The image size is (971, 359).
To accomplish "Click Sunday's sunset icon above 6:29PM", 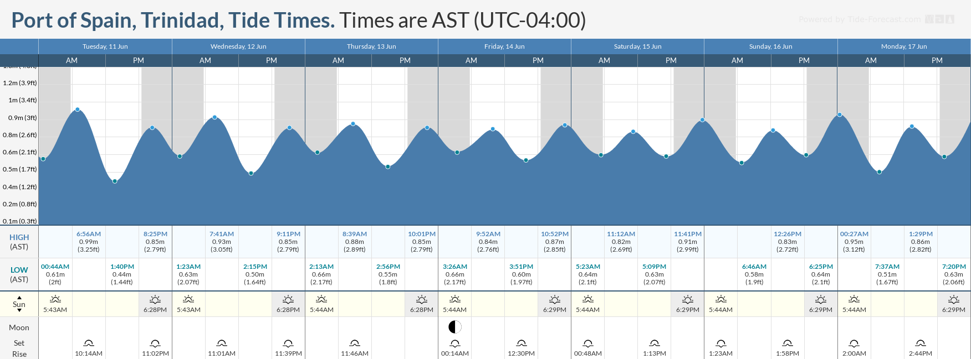I will pos(821,299).
